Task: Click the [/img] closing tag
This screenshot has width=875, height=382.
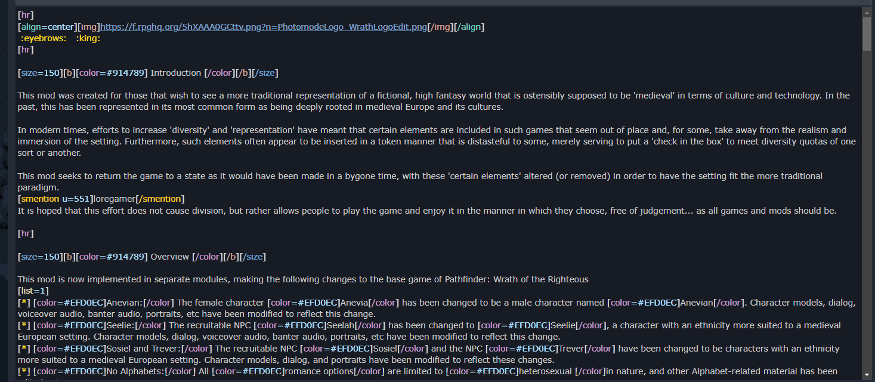Action: click(x=441, y=27)
